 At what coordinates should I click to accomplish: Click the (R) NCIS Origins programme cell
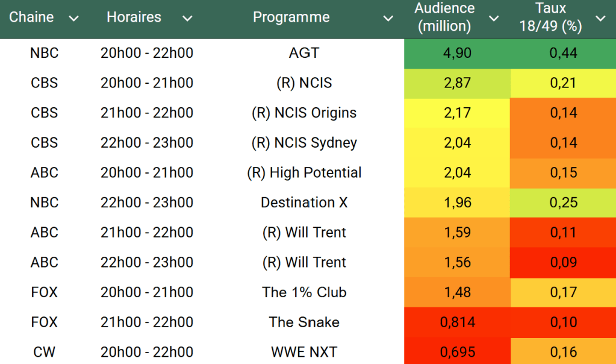[304, 113]
